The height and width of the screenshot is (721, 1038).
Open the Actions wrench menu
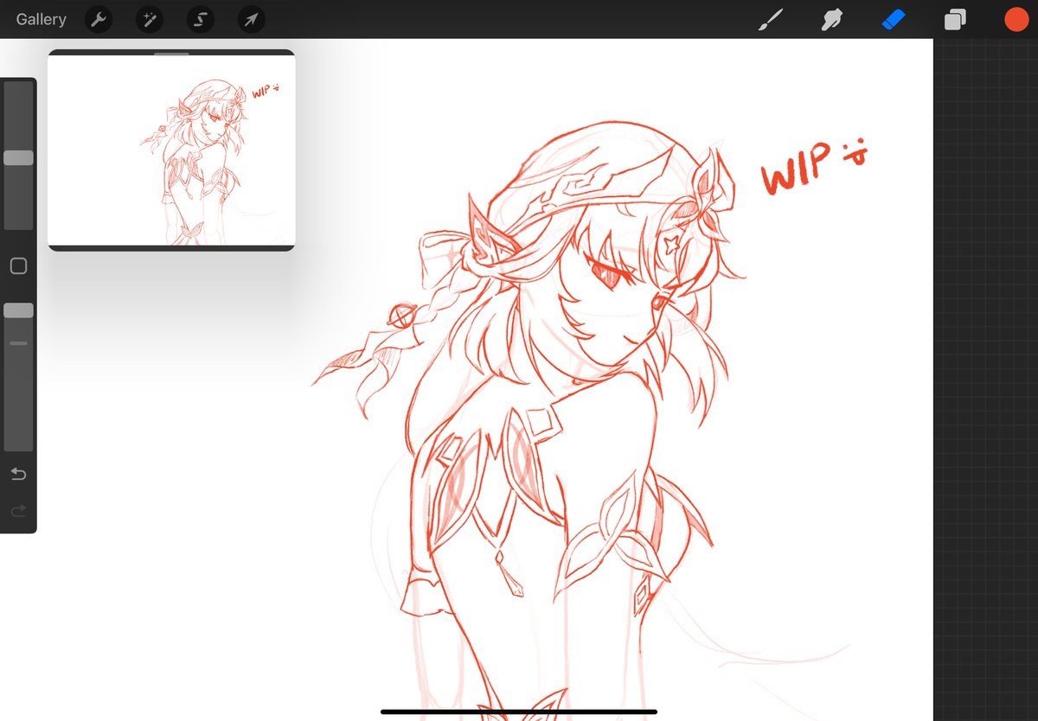coord(99,19)
